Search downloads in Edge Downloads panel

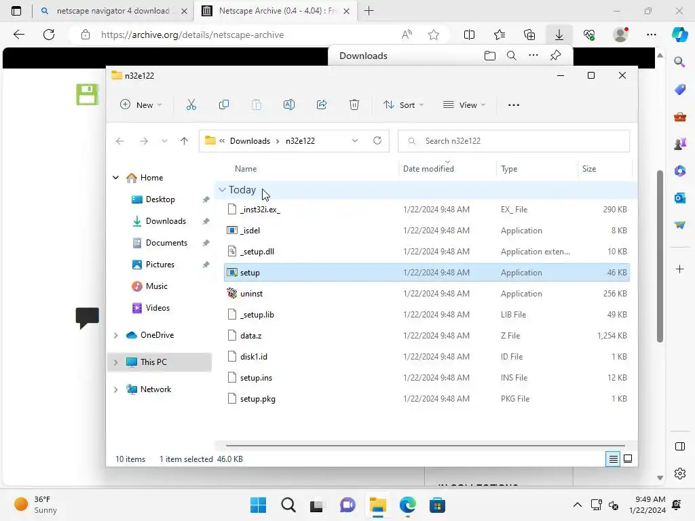[x=512, y=56]
